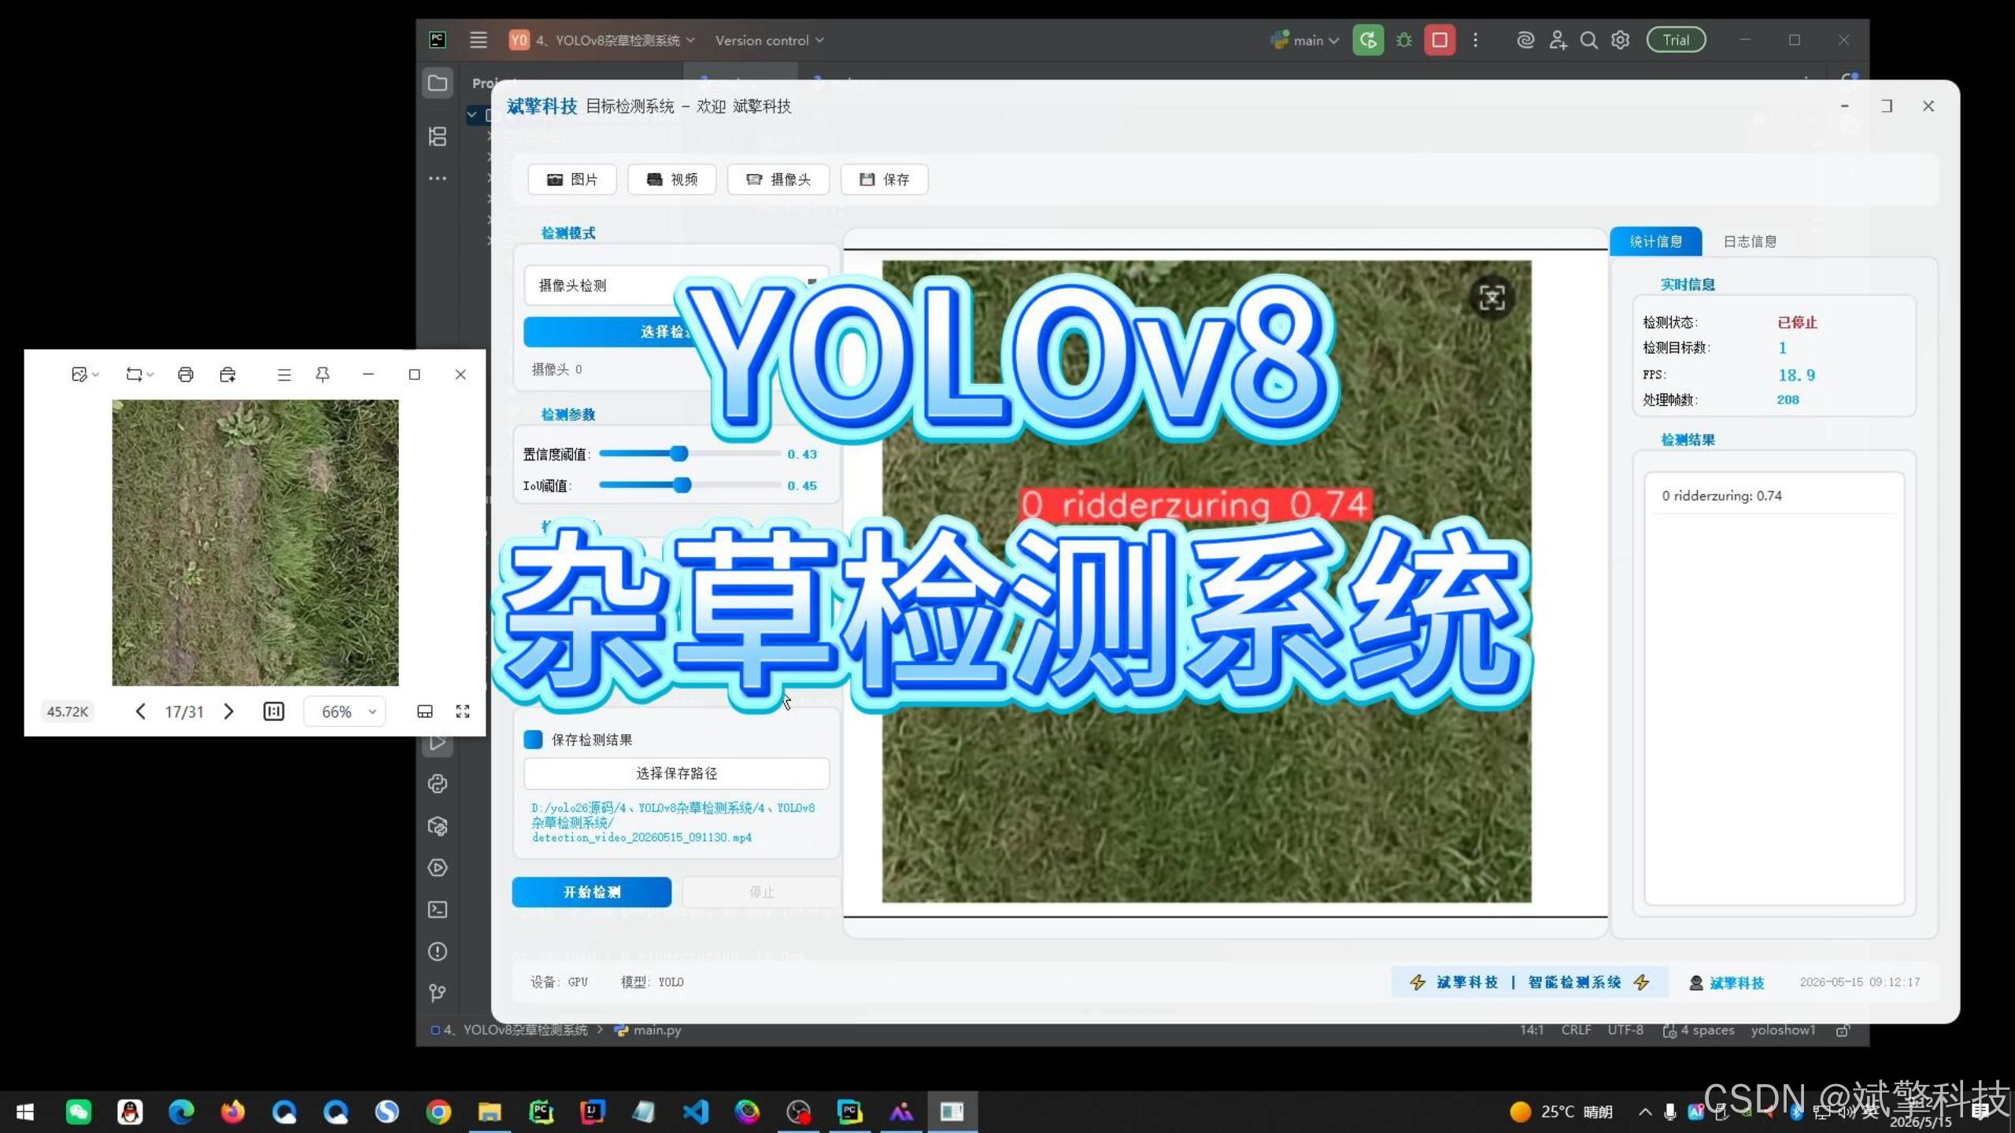2015x1133 pixels.
Task: Click the 选择保存路径 button
Action: (676, 773)
